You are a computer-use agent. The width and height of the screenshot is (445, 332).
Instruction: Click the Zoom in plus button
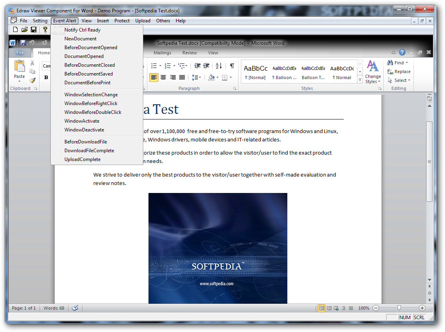point(422,308)
